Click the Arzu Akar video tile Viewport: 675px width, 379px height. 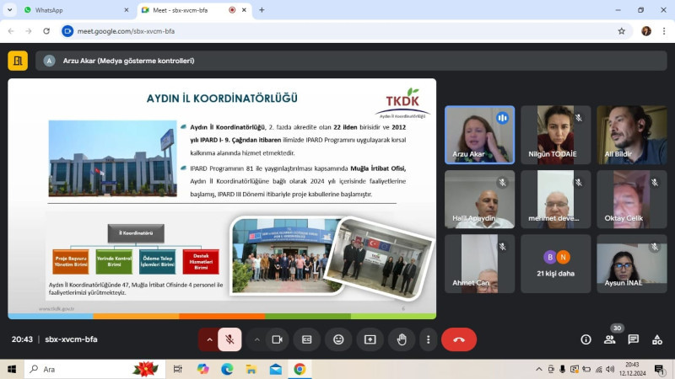coord(479,135)
